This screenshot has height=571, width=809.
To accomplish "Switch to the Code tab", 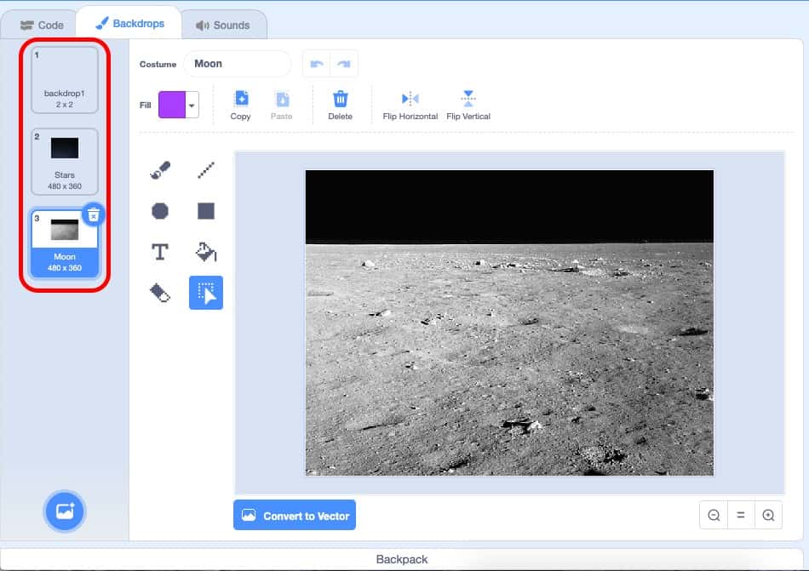I will pyautogui.click(x=42, y=25).
